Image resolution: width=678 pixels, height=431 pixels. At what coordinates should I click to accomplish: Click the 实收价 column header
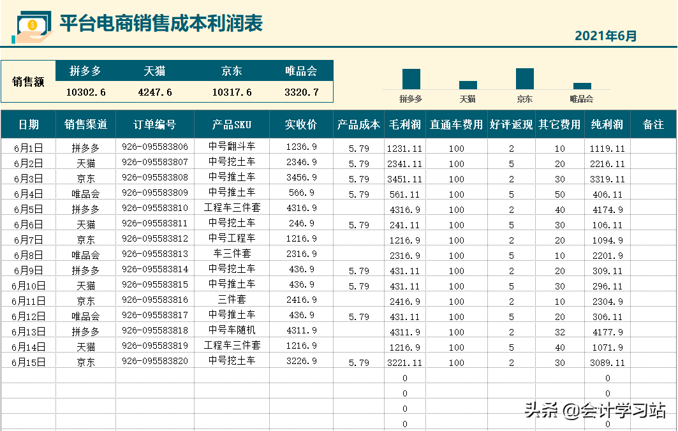pyautogui.click(x=302, y=124)
